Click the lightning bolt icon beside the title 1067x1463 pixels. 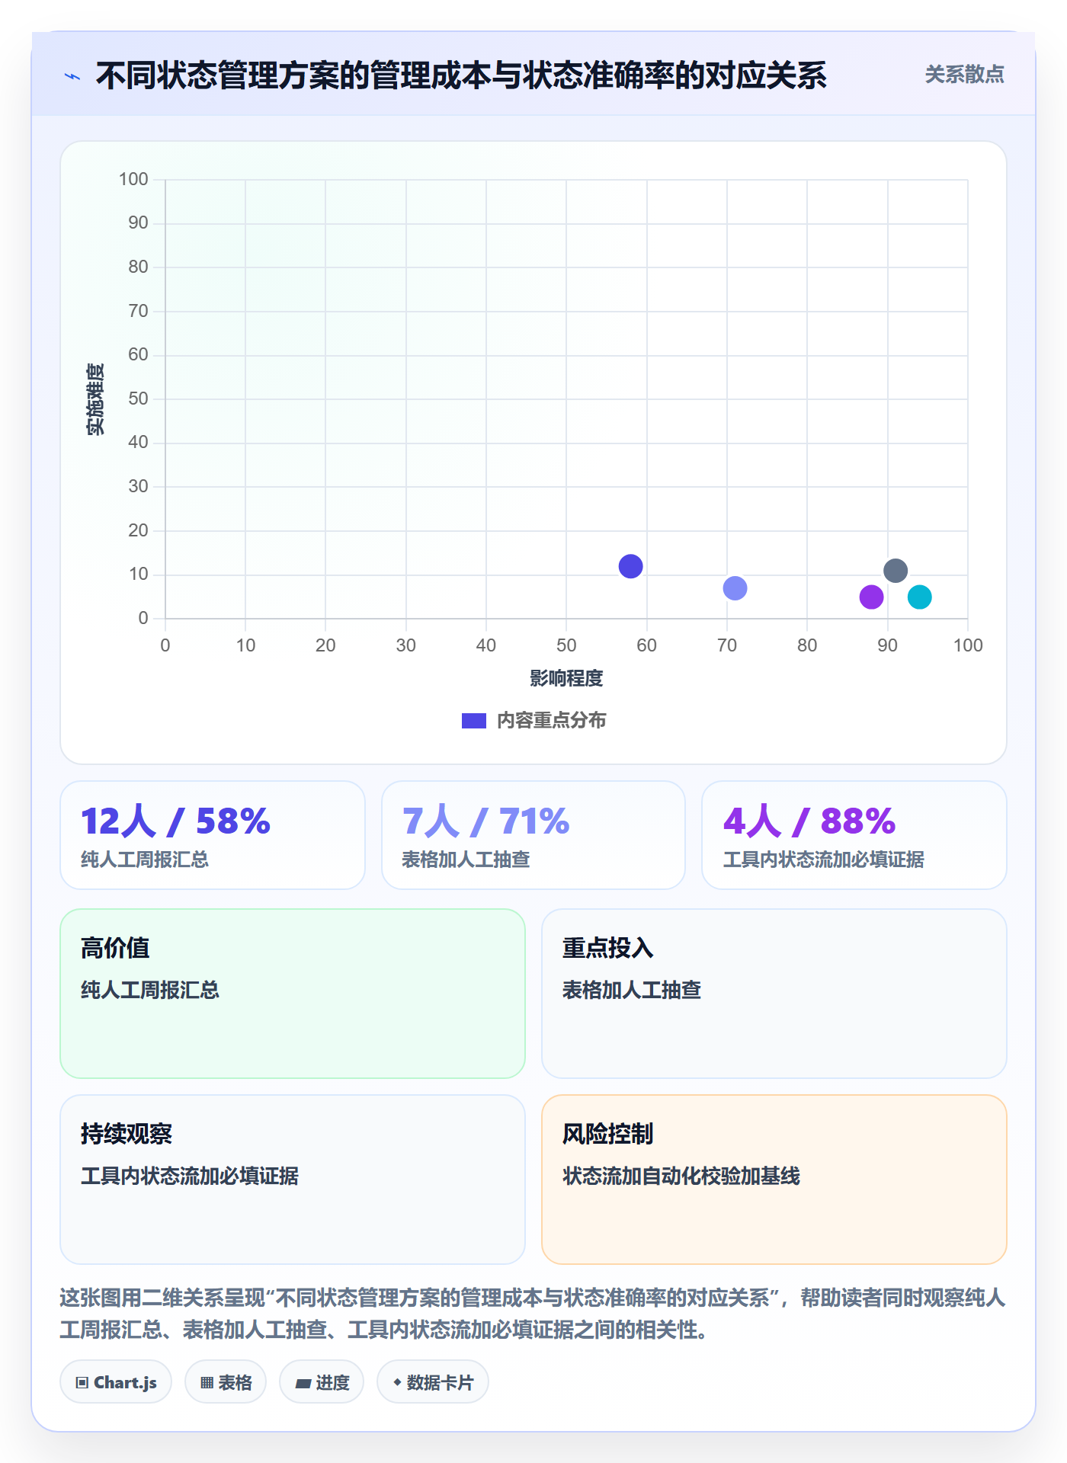click(72, 76)
